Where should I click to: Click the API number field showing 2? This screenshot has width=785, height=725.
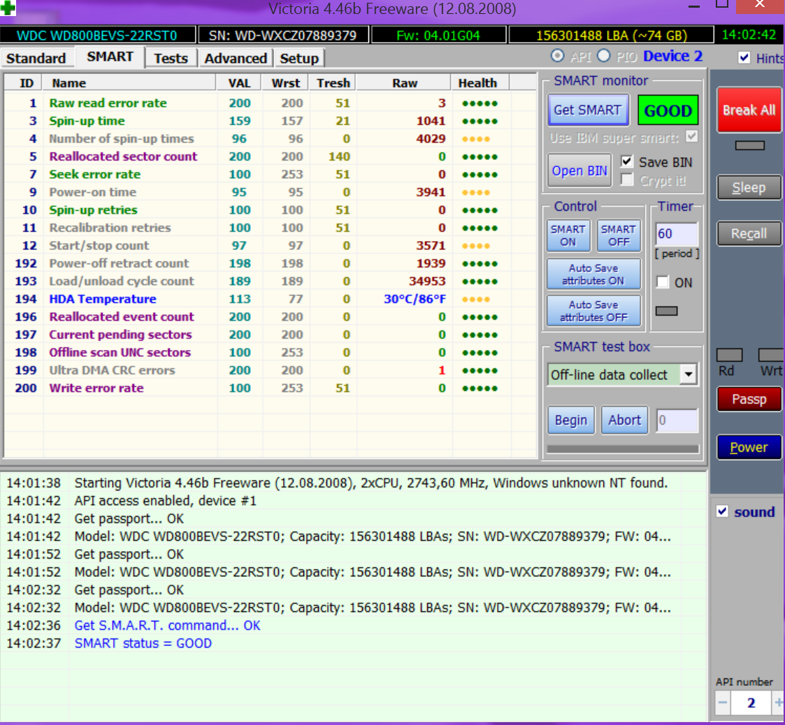point(751,703)
